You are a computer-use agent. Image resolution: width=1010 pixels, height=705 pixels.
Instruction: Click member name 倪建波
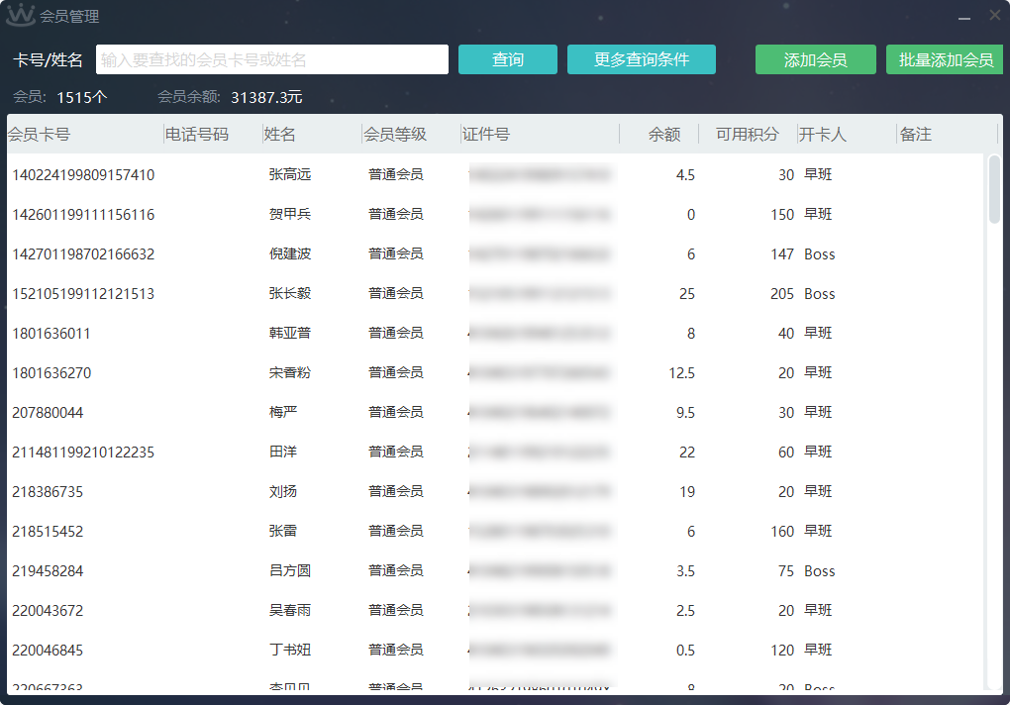tap(290, 254)
